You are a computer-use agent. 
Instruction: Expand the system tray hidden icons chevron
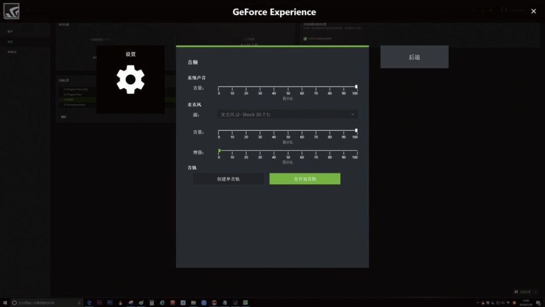click(x=477, y=303)
